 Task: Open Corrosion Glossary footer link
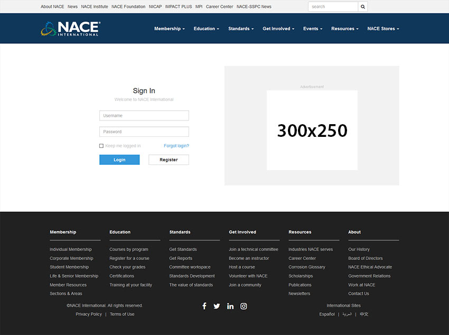click(x=307, y=267)
